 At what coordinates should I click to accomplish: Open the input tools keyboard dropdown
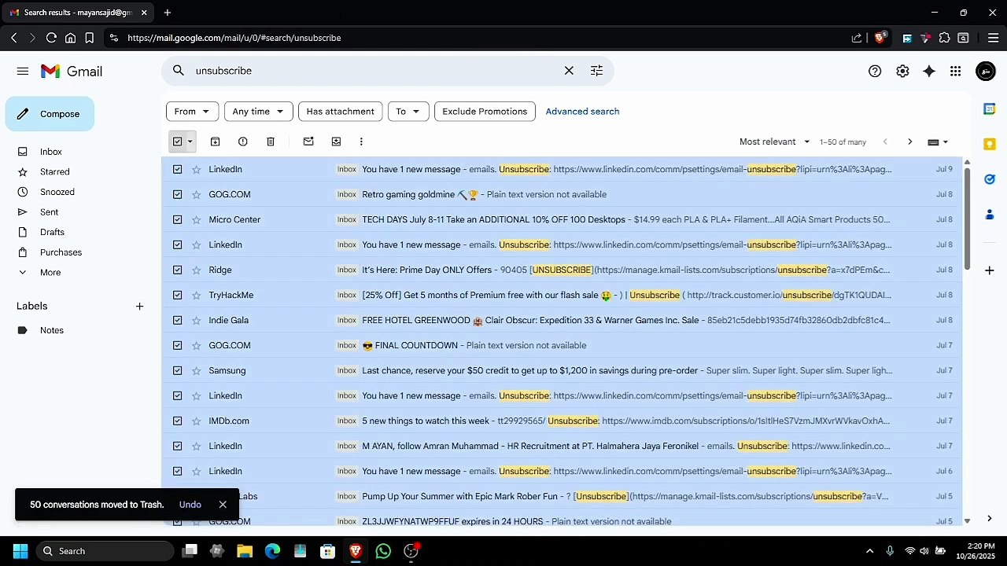click(938, 141)
